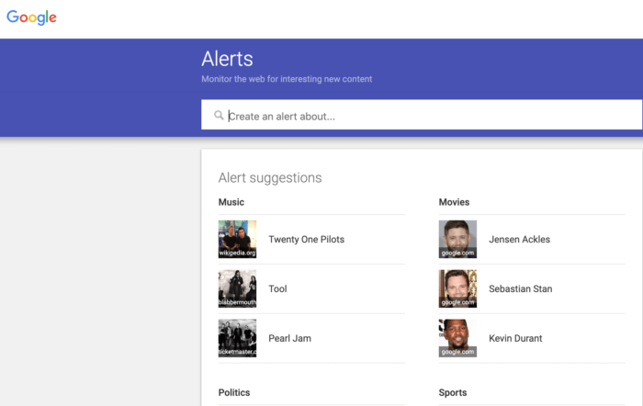Click the Music category heading
This screenshot has width=643, height=406.
[231, 202]
